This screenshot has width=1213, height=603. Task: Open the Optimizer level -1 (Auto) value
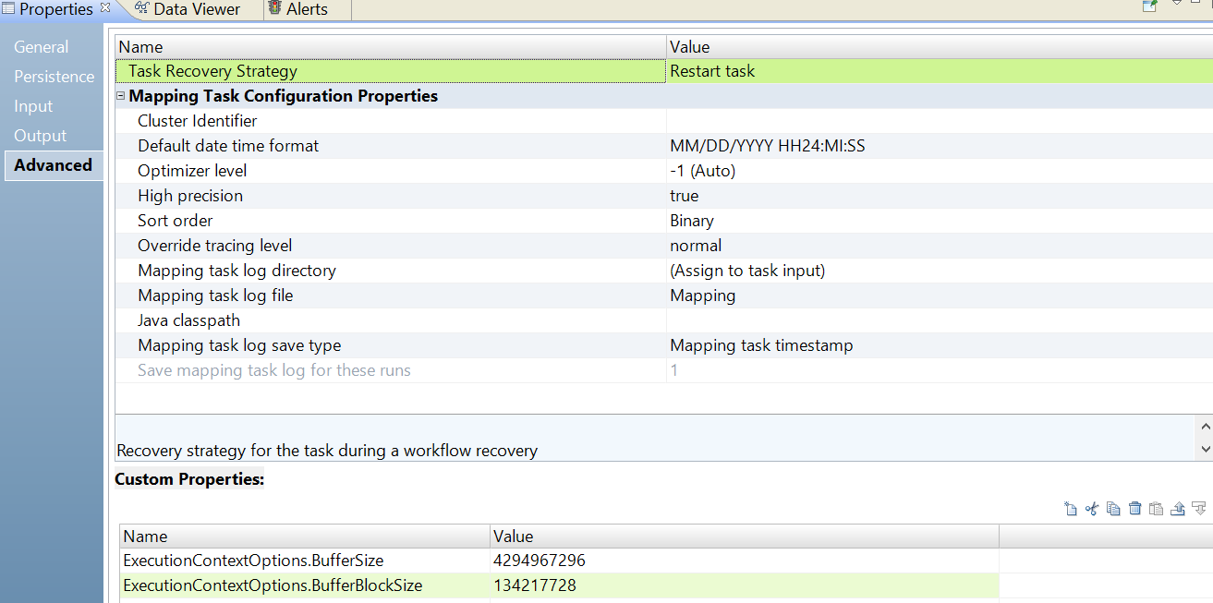(940, 171)
